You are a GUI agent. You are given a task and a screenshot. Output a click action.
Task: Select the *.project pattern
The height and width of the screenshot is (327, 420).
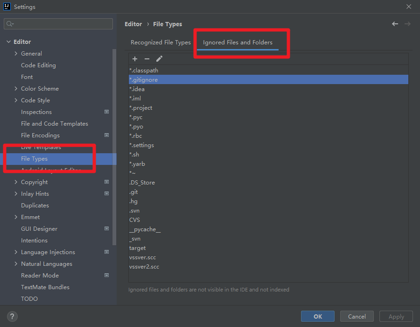point(268,108)
